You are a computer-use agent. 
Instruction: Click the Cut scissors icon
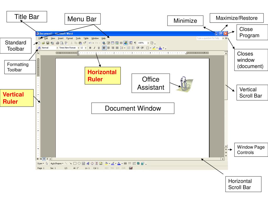pyautogui.click(x=71, y=43)
